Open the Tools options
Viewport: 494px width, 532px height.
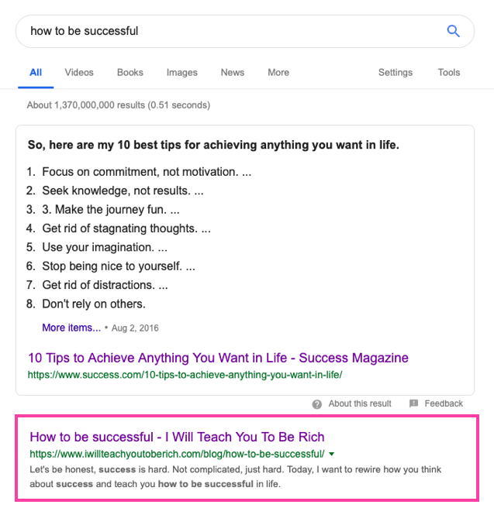click(449, 73)
